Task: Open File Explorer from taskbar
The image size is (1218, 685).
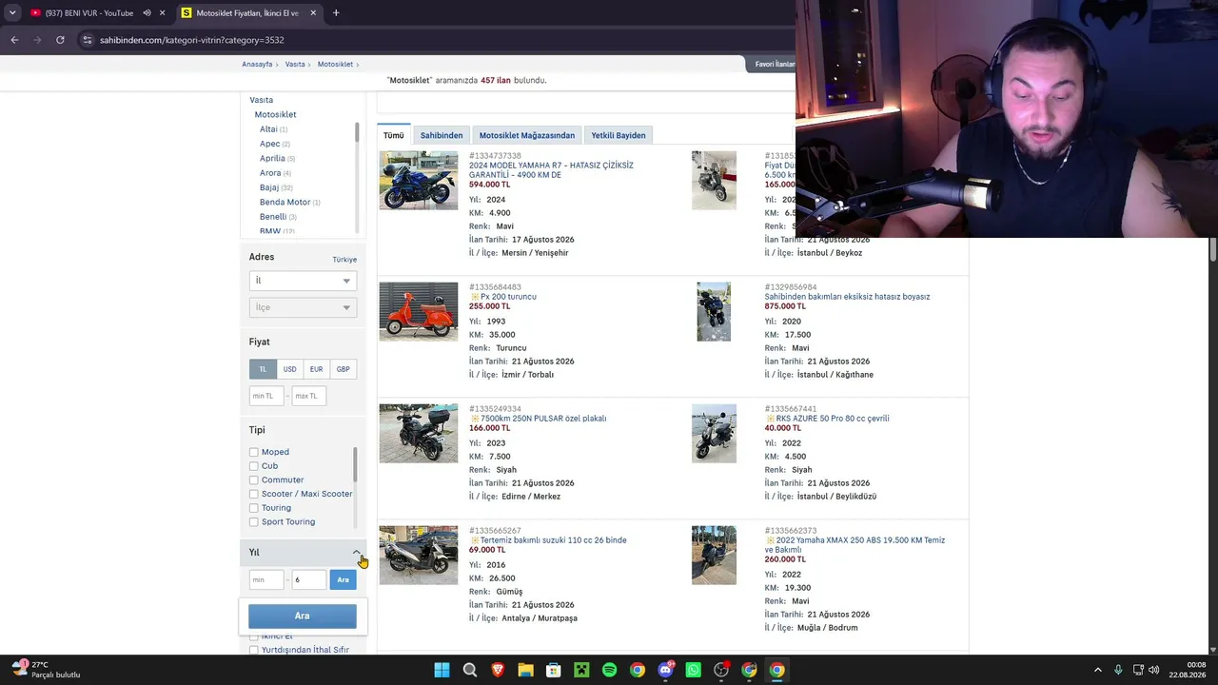Action: click(525, 670)
